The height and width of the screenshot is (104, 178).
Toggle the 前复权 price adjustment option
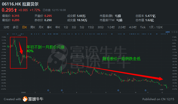tap(168, 32)
